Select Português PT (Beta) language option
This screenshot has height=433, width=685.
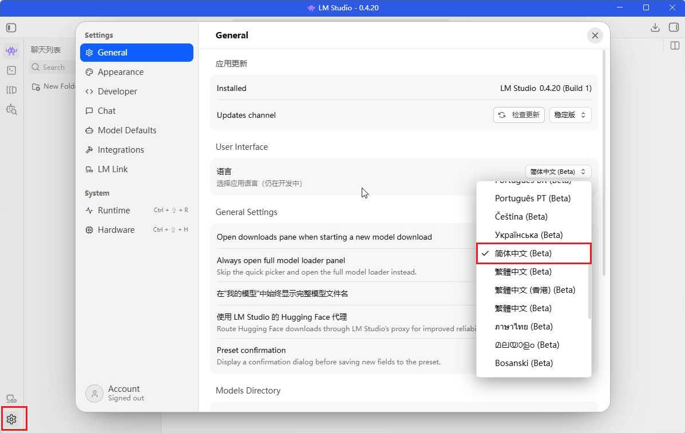(x=533, y=198)
